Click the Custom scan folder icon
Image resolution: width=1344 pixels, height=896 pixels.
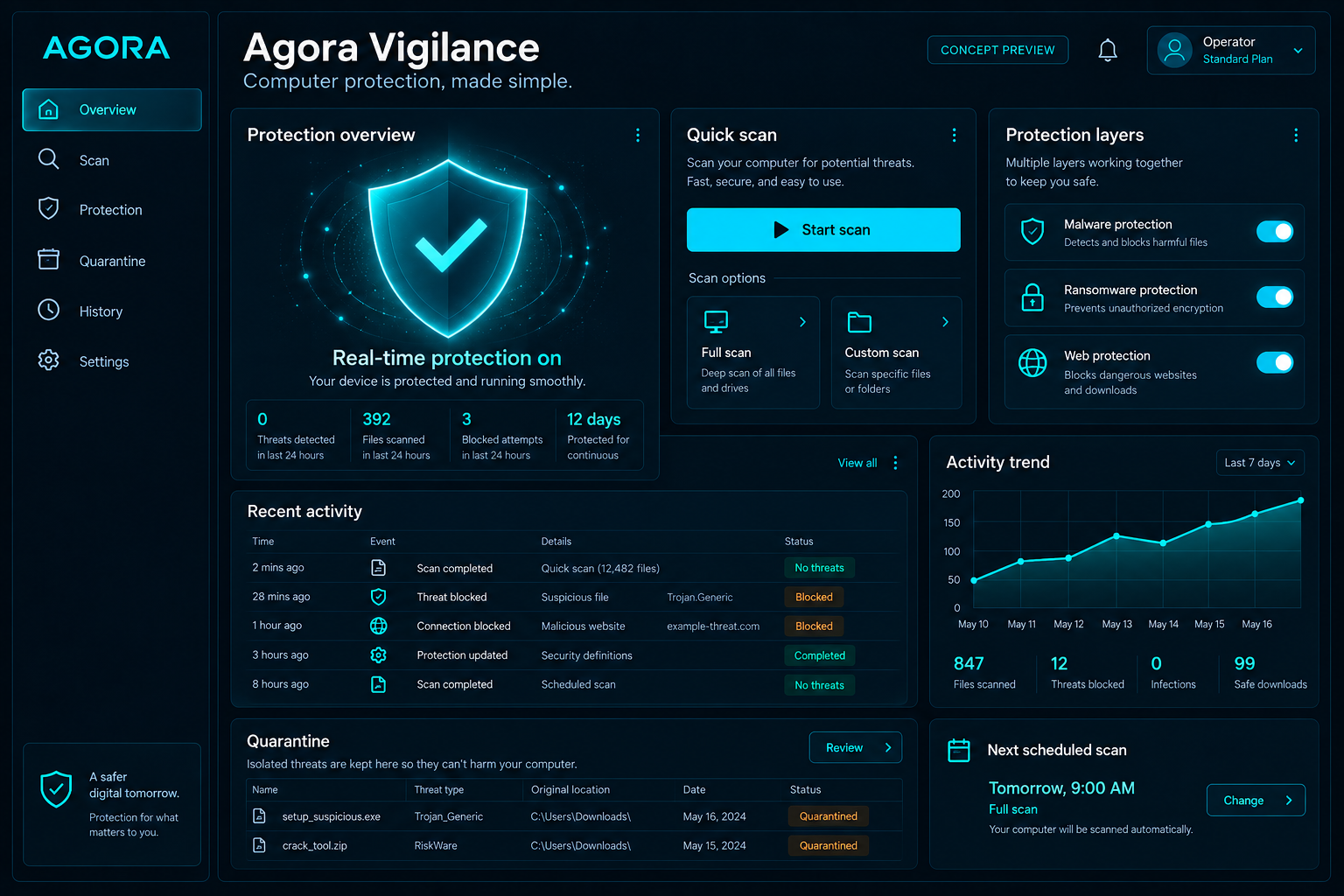coord(859,322)
